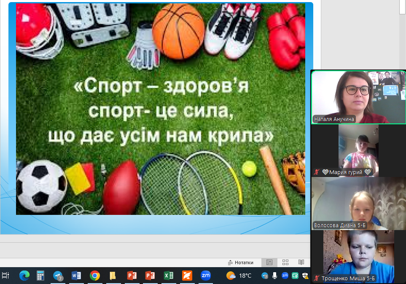Open the Calculator app on taskbar
The width and height of the screenshot is (406, 284).
(40, 276)
